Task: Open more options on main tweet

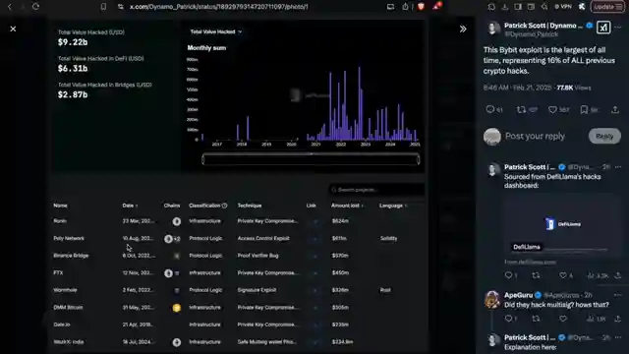Action: pyautogui.click(x=618, y=28)
